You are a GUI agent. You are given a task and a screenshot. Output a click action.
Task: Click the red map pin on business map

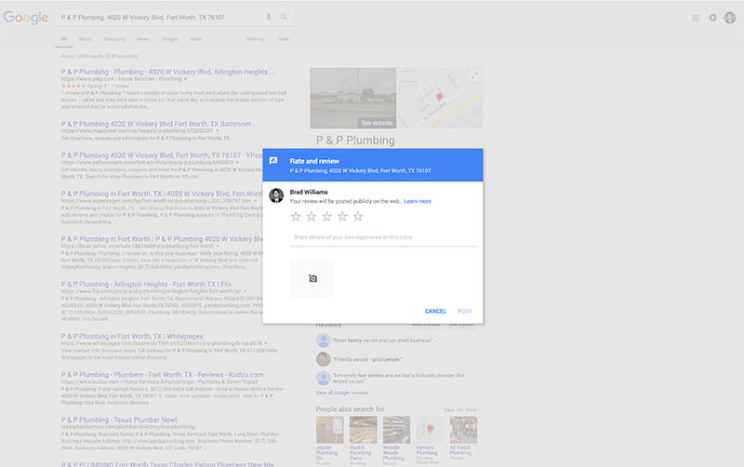click(x=439, y=97)
